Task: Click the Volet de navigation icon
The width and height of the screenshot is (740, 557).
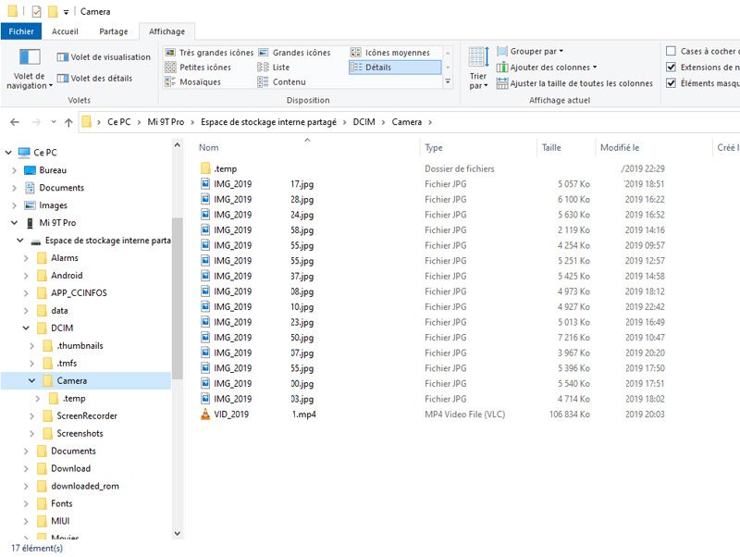Action: [30, 58]
